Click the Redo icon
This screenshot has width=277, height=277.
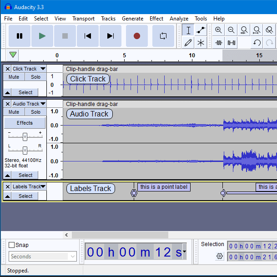269,43
